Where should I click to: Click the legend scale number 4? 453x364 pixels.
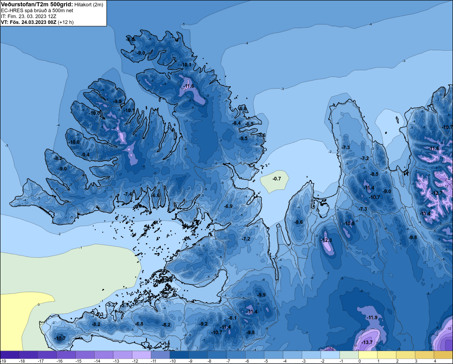click(x=435, y=361)
